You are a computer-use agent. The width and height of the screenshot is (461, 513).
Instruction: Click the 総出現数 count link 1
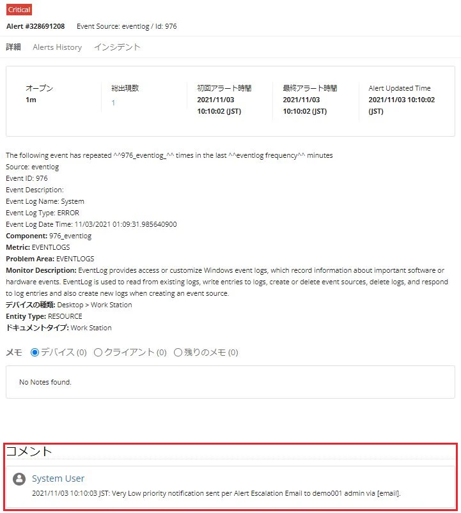[113, 103]
